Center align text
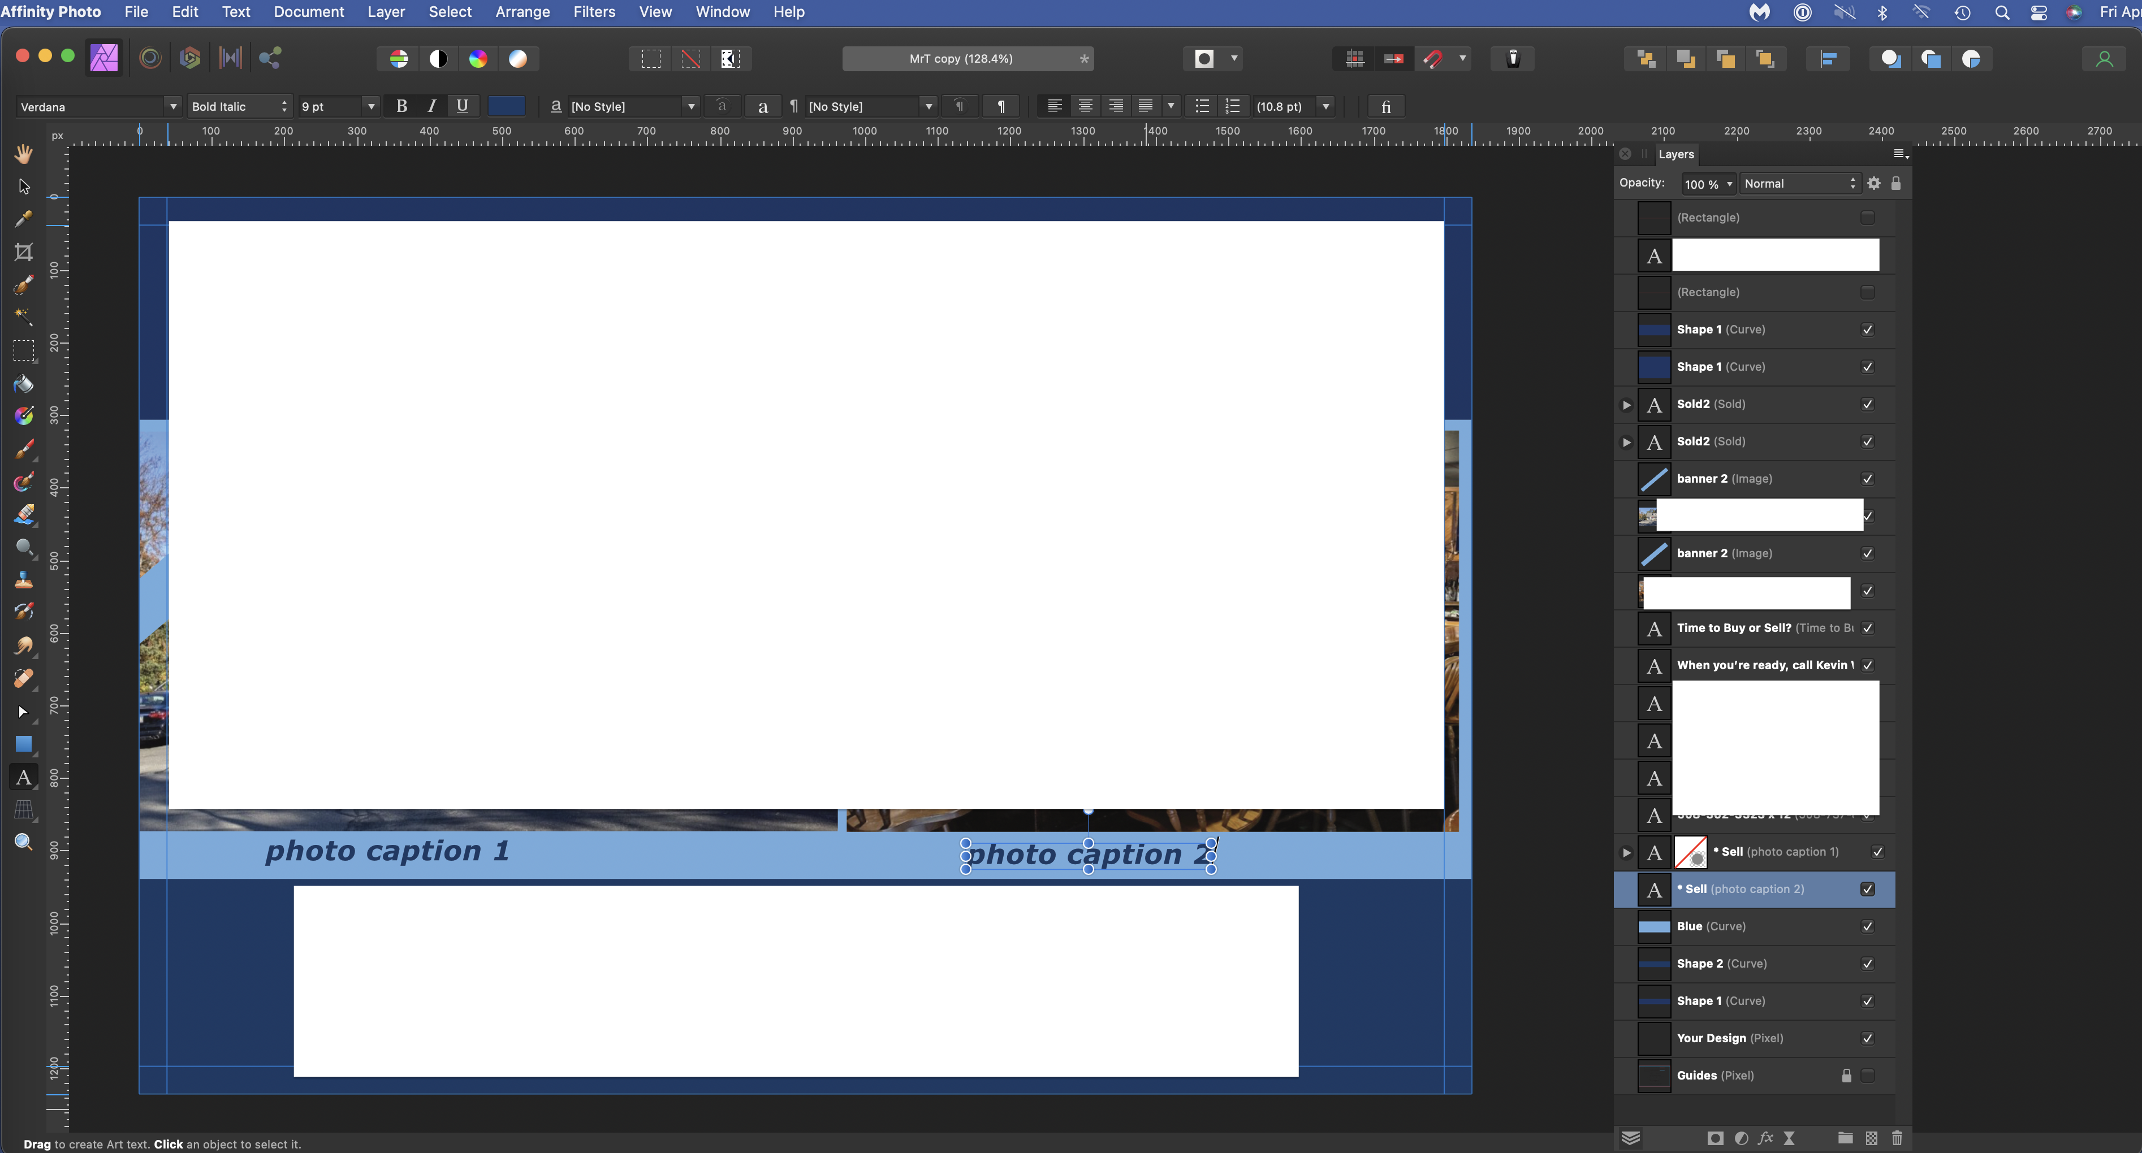The image size is (2142, 1153). tap(1085, 106)
